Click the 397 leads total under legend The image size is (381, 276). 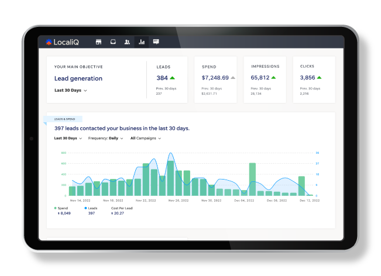pyautogui.click(x=91, y=213)
